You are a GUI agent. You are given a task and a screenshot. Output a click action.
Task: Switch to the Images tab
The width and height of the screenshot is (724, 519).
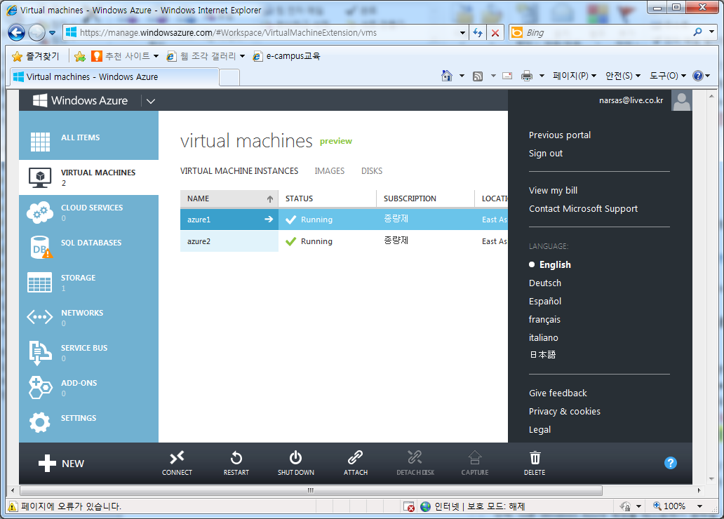(x=329, y=171)
